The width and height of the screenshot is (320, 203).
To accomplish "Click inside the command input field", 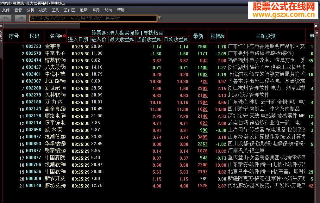I will [92, 18].
